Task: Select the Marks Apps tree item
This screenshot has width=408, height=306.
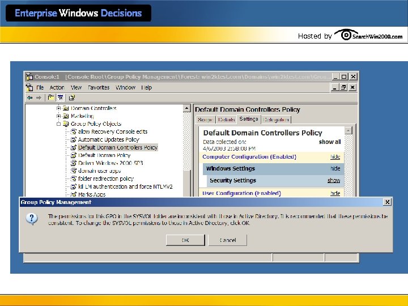Action: 92,194
